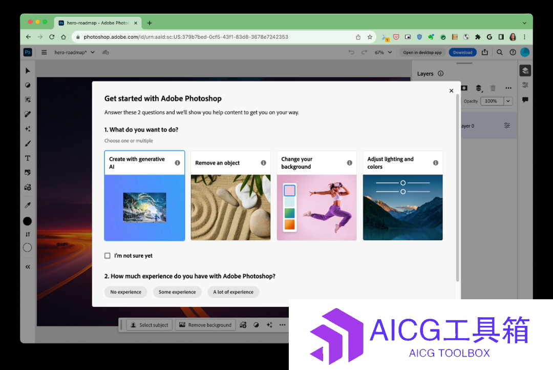Click the Layers panel info icon
The image size is (553, 370).
pos(440,73)
